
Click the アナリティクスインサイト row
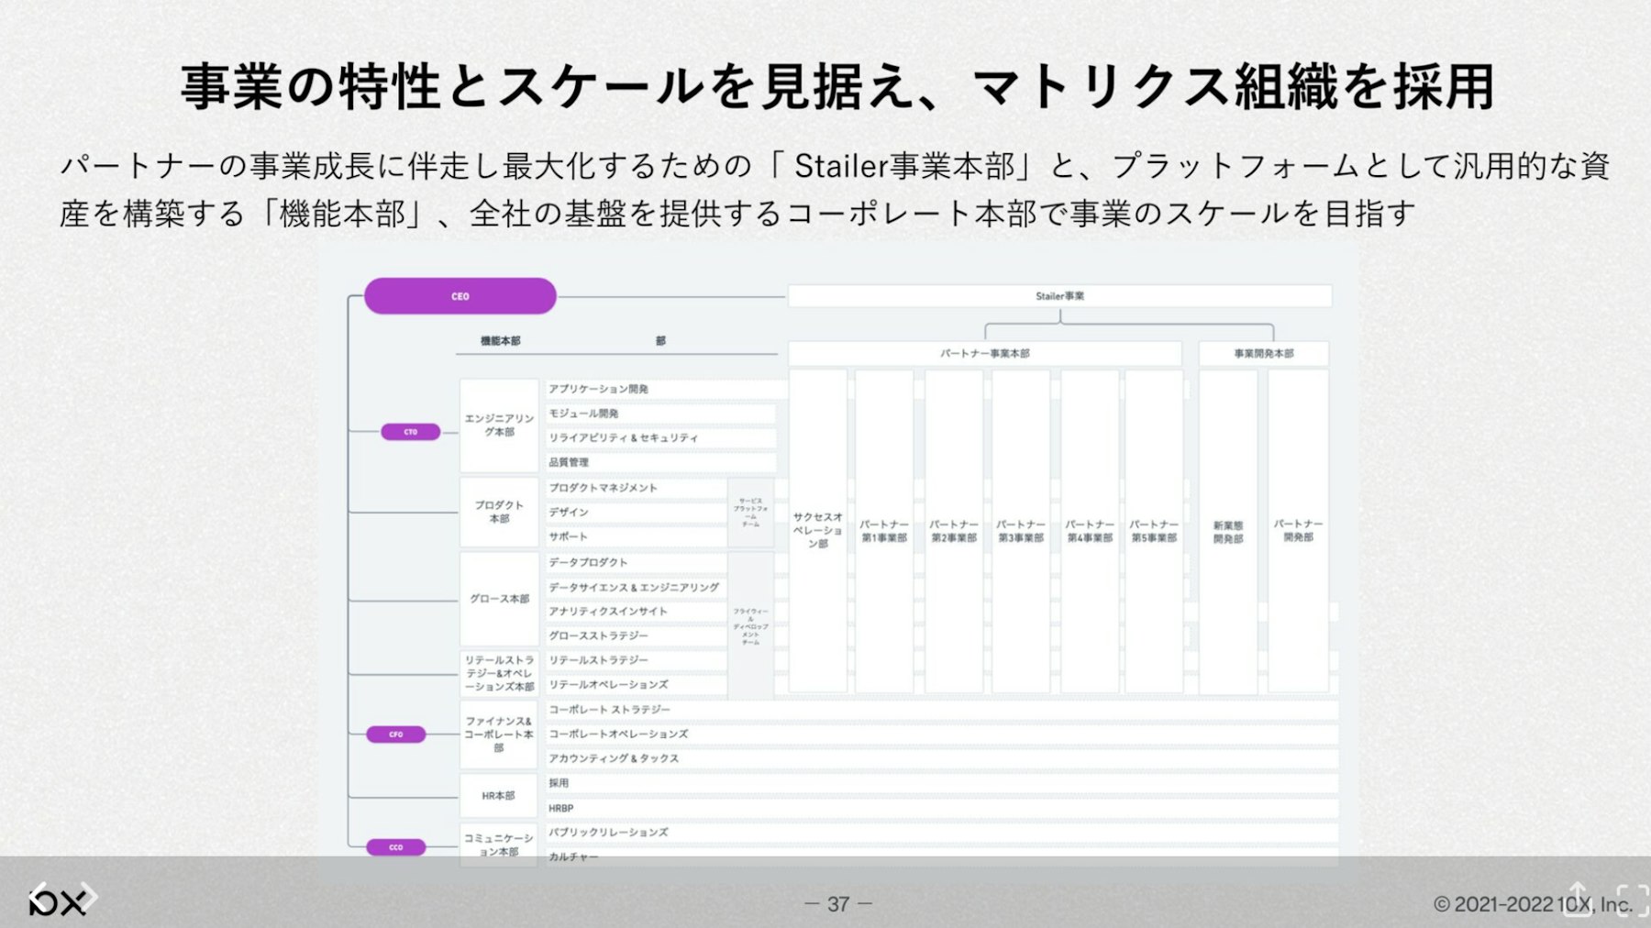click(x=637, y=612)
